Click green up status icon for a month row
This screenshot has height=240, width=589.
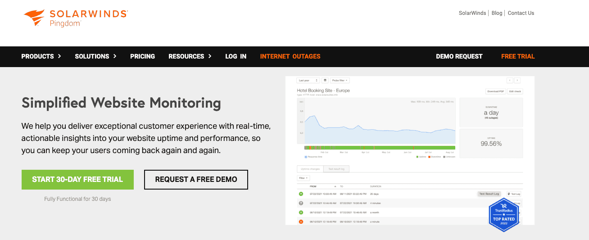[x=301, y=212]
